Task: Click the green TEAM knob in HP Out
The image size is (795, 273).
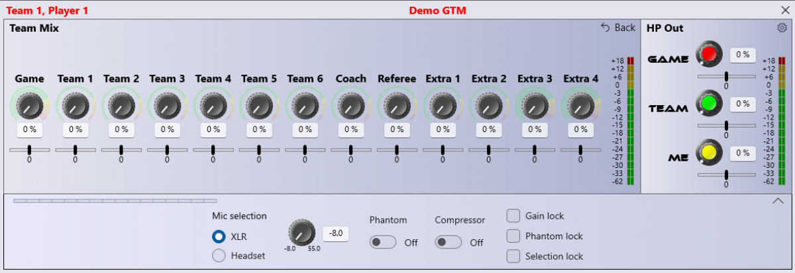Action: click(710, 104)
